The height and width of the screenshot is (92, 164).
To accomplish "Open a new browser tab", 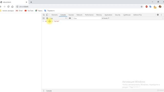I will pos(31,2).
